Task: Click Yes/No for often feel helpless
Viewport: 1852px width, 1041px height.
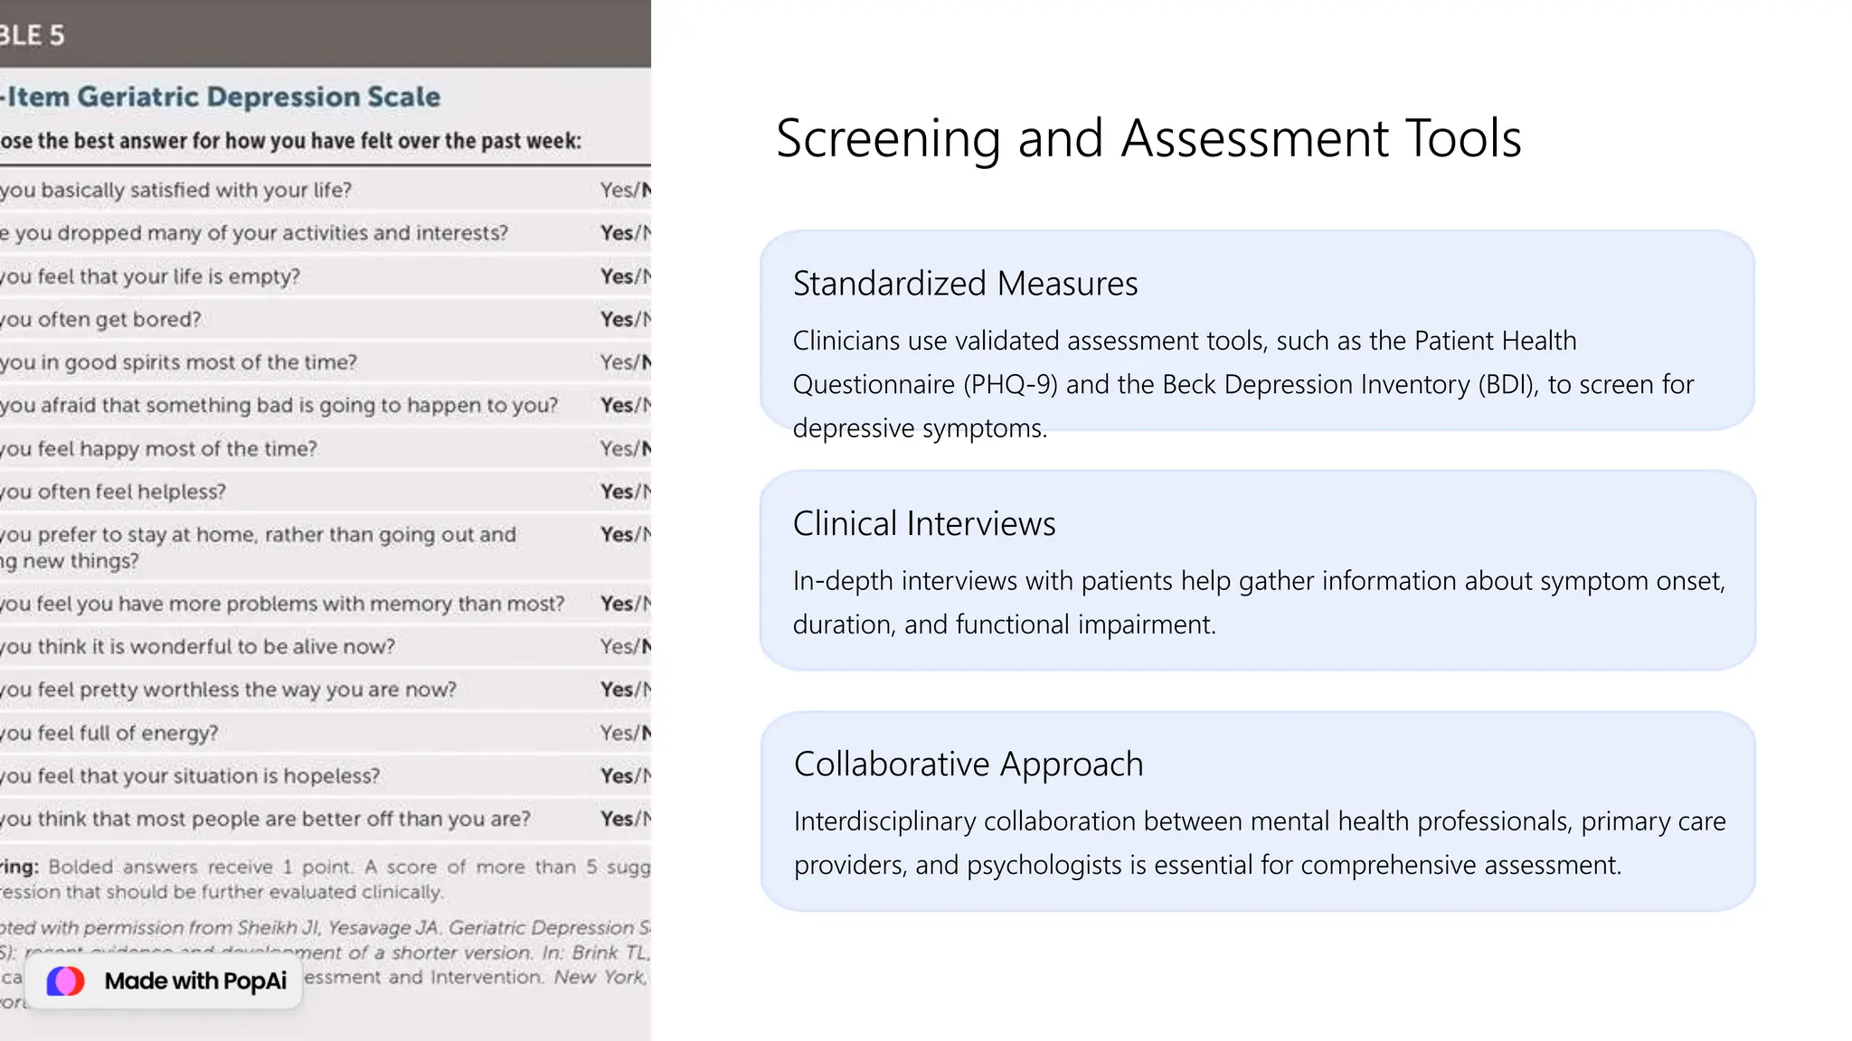Action: (x=625, y=492)
